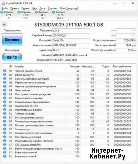Click status icon for attribute 01
138x164 pixels.
(x=5, y=71)
